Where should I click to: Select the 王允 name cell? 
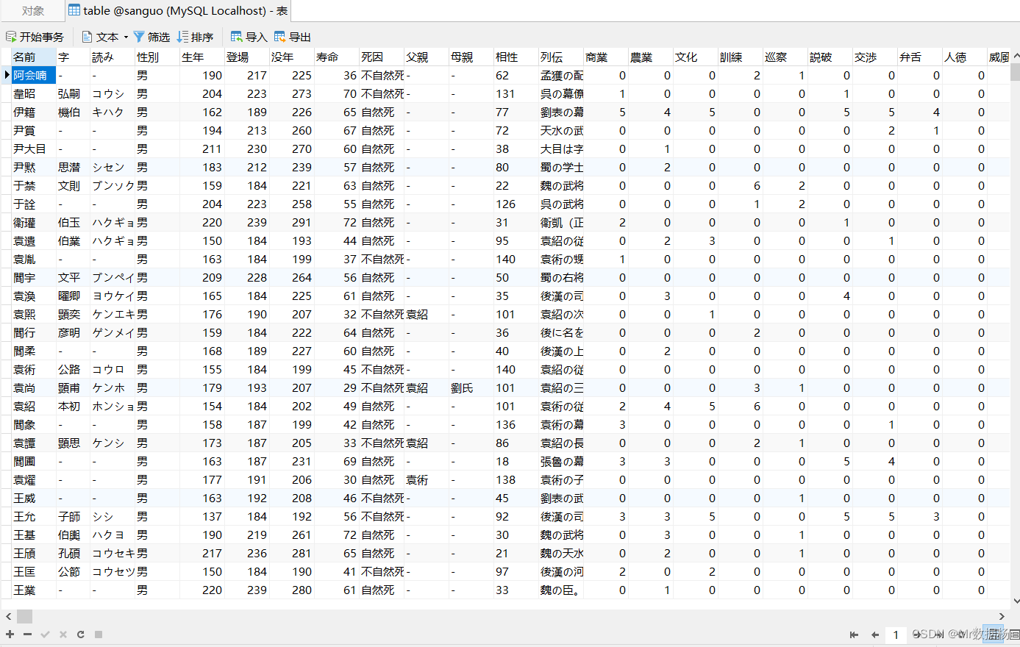(34, 516)
